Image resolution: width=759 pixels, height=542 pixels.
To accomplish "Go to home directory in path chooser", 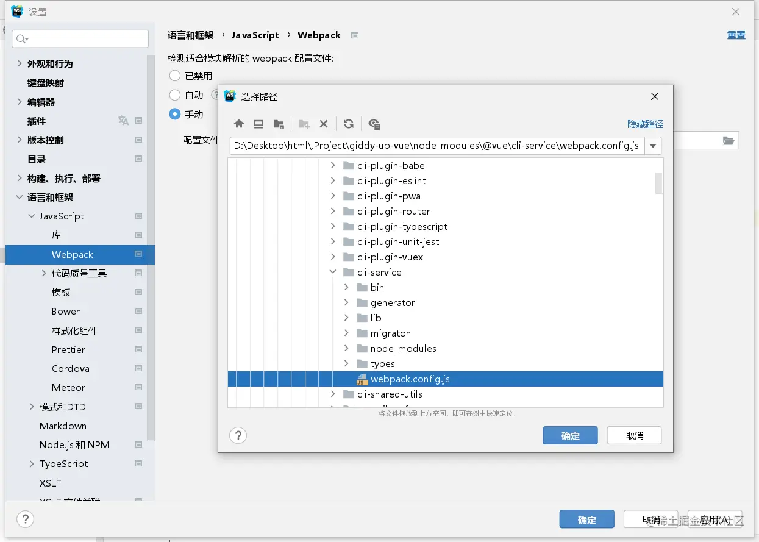I will point(239,124).
